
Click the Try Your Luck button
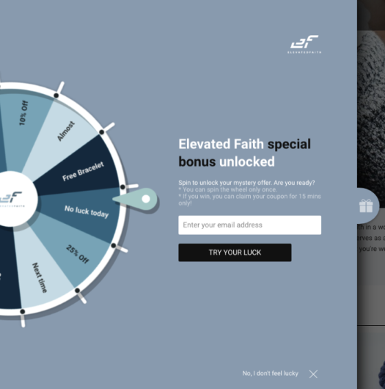click(235, 252)
